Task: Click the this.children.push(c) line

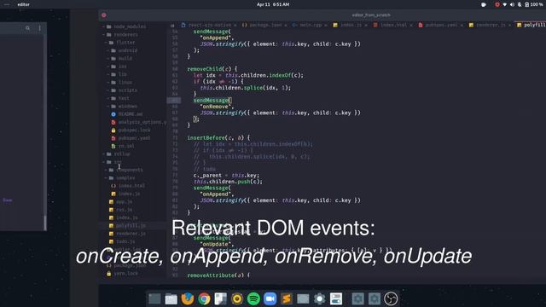Action: coord(228,182)
